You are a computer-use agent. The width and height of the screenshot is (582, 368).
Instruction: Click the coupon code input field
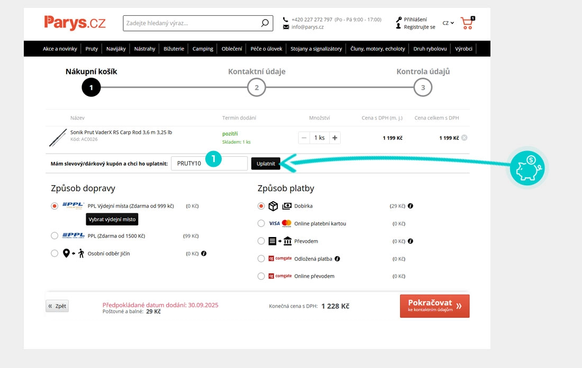coord(209,164)
